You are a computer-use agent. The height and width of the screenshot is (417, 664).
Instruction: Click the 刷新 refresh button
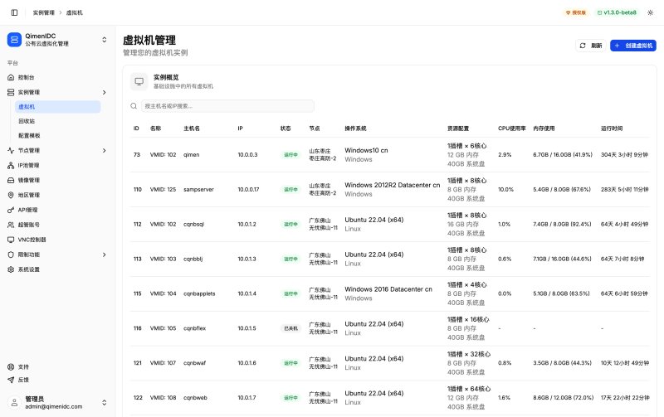tap(591, 46)
